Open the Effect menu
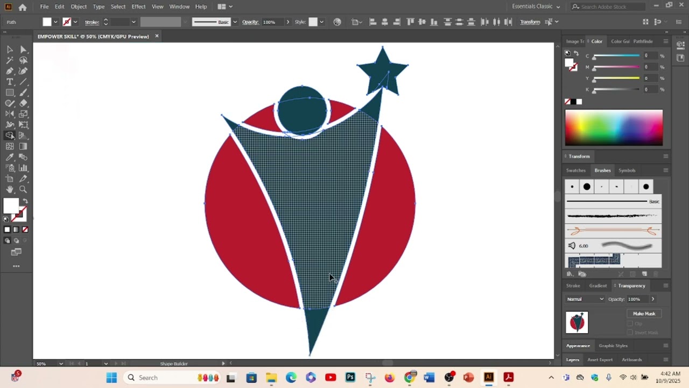This screenshot has height=388, width=689. [x=138, y=6]
